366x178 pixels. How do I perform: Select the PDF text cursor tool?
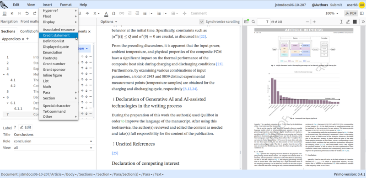point(341,22)
